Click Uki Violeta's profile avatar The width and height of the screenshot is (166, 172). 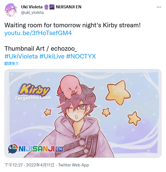tap(11, 10)
